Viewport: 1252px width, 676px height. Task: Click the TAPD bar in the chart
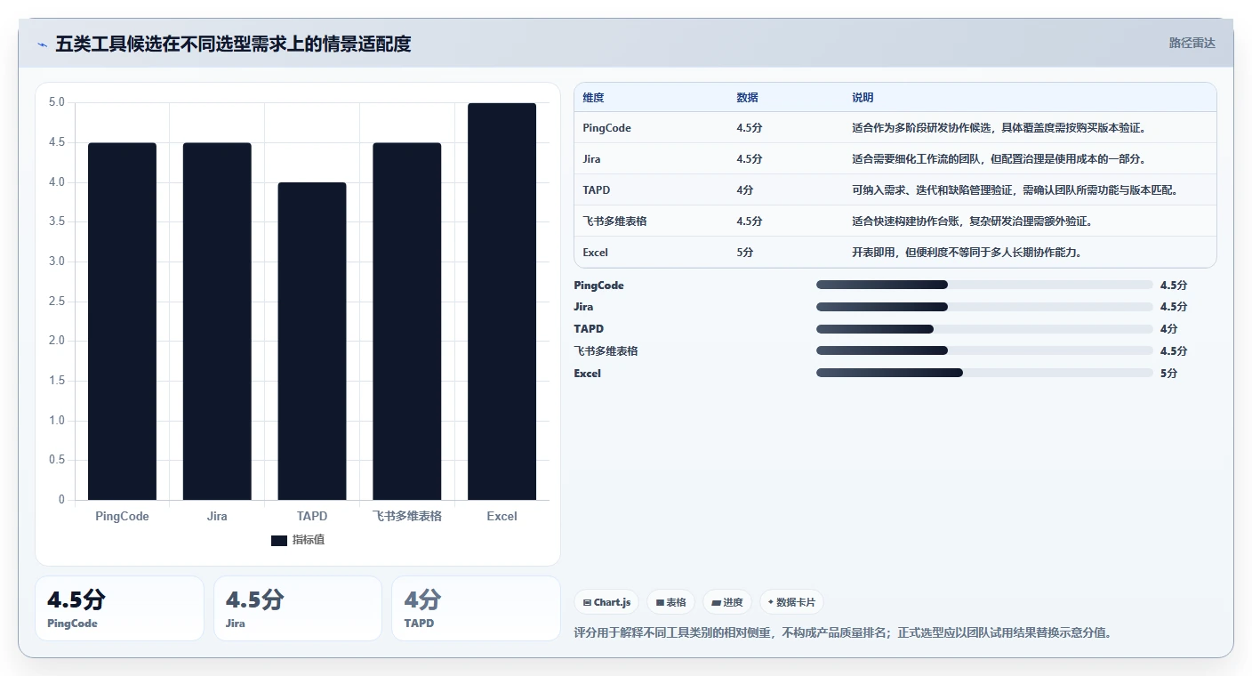point(312,341)
